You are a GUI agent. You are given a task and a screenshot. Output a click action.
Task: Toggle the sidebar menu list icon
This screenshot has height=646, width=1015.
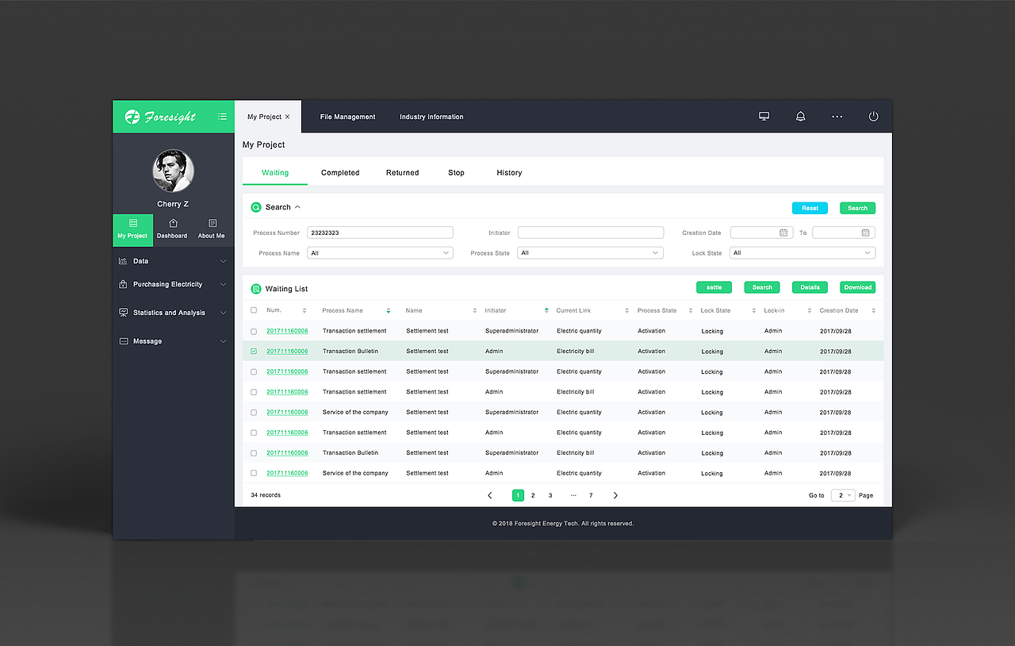point(222,117)
